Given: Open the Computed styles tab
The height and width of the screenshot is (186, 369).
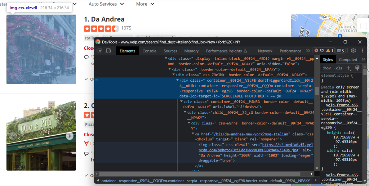Looking at the screenshot, I should pyautogui.click(x=348, y=60).
